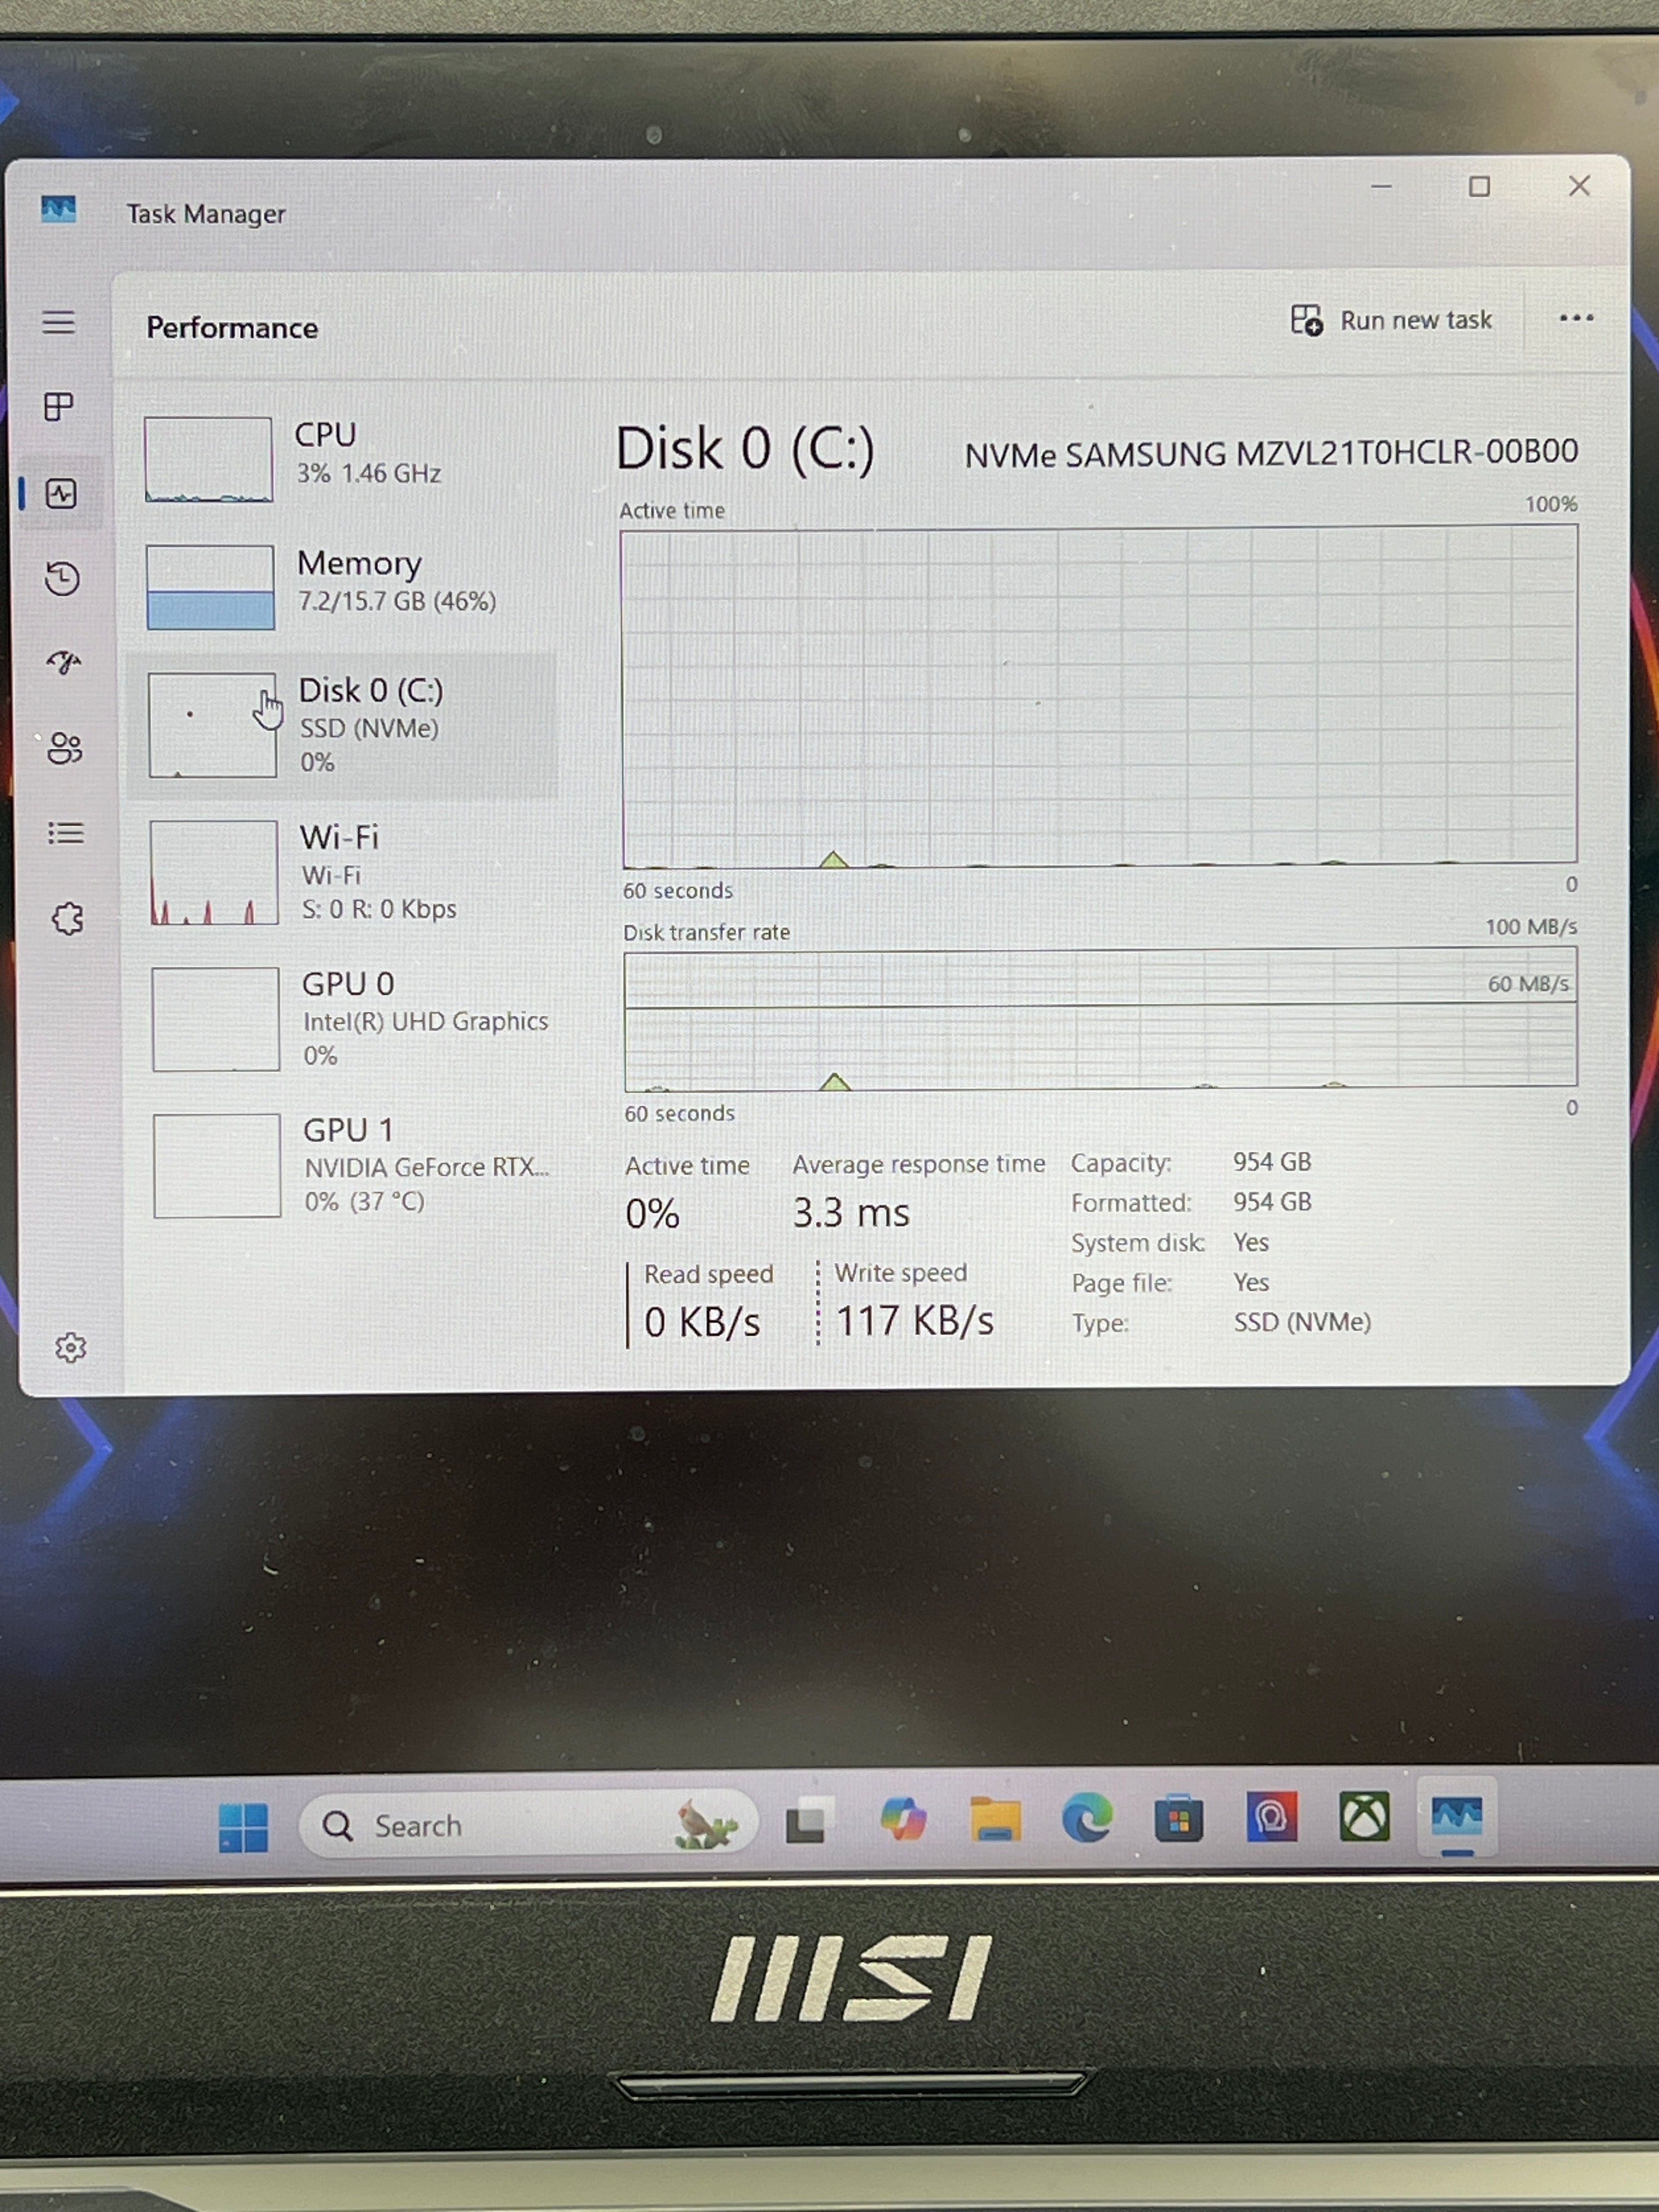Minimize the Task Manager window

(x=1381, y=187)
